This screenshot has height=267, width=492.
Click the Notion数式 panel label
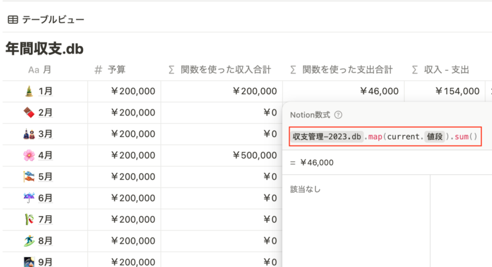click(310, 115)
